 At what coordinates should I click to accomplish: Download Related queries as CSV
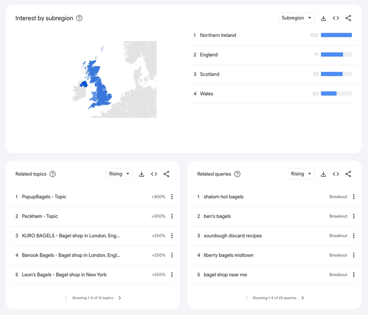pyautogui.click(x=323, y=174)
